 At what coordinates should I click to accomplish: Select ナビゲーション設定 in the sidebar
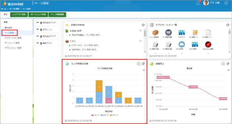[13, 38]
